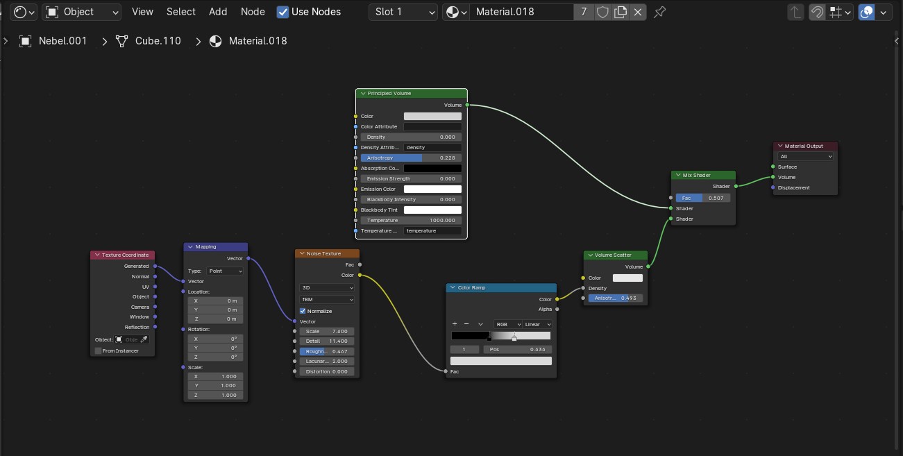Collapse the Material Output node
This screenshot has width=903, height=456.
coord(780,146)
